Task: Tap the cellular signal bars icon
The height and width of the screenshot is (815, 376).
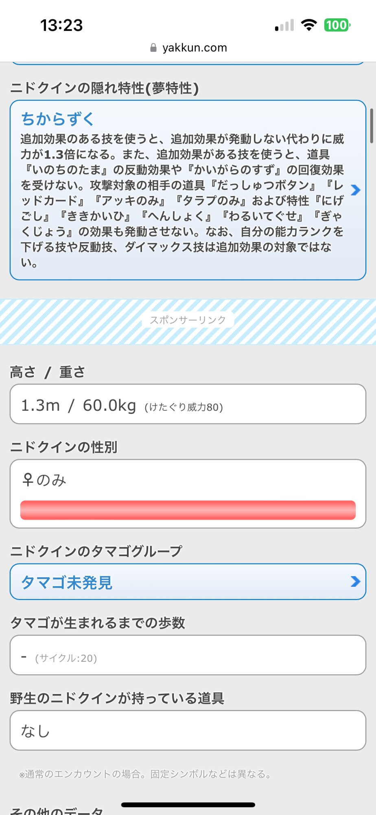Action: click(284, 26)
